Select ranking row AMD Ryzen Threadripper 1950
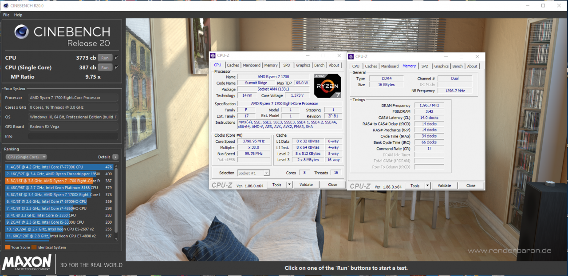 (59, 174)
